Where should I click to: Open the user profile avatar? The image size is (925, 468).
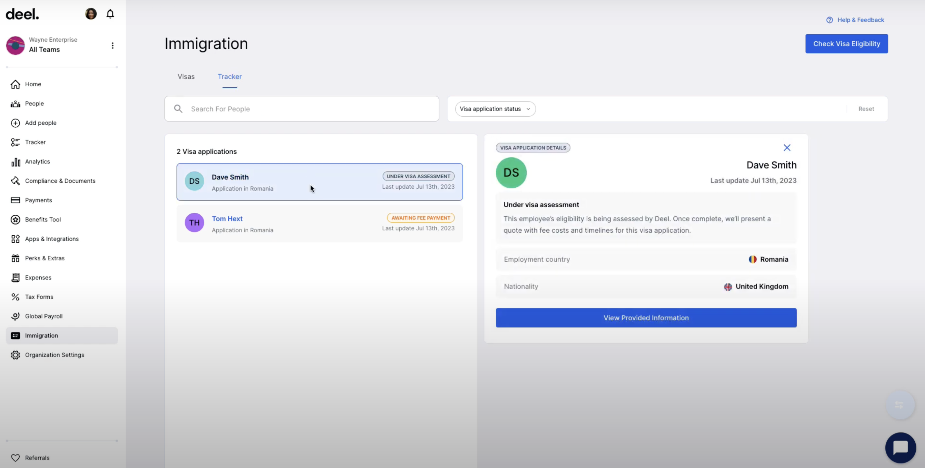pyautogui.click(x=91, y=14)
